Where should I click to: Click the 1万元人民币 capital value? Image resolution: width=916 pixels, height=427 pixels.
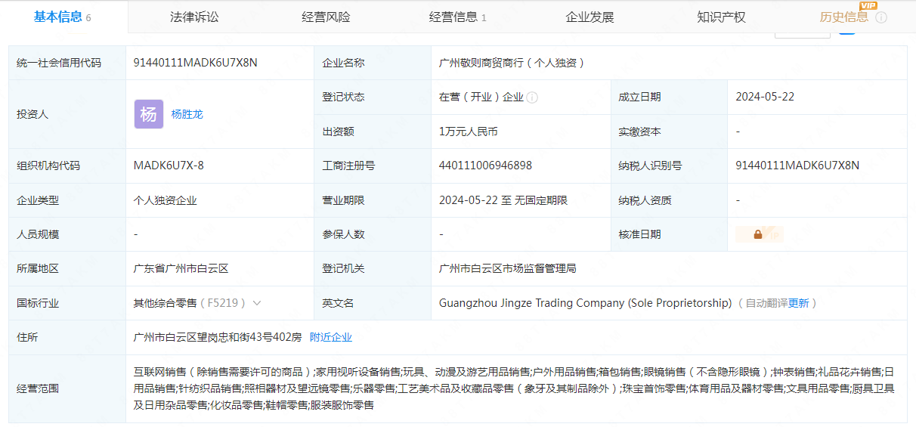pos(468,132)
